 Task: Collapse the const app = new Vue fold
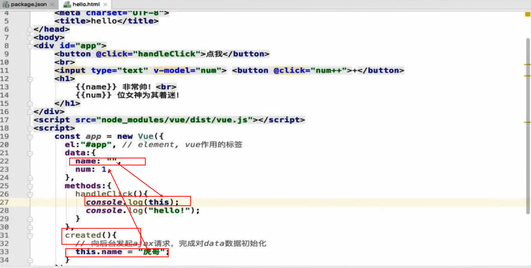coord(30,136)
